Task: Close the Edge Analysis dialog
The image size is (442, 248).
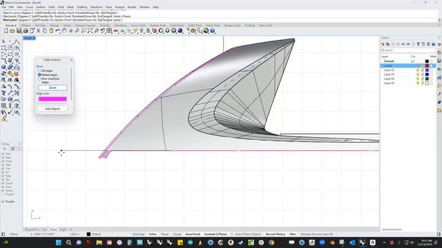Action: (71, 60)
